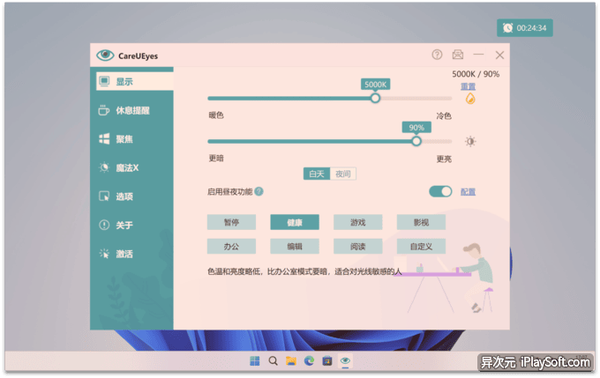Select the 健康 health mode
The image size is (600, 378).
(x=295, y=222)
